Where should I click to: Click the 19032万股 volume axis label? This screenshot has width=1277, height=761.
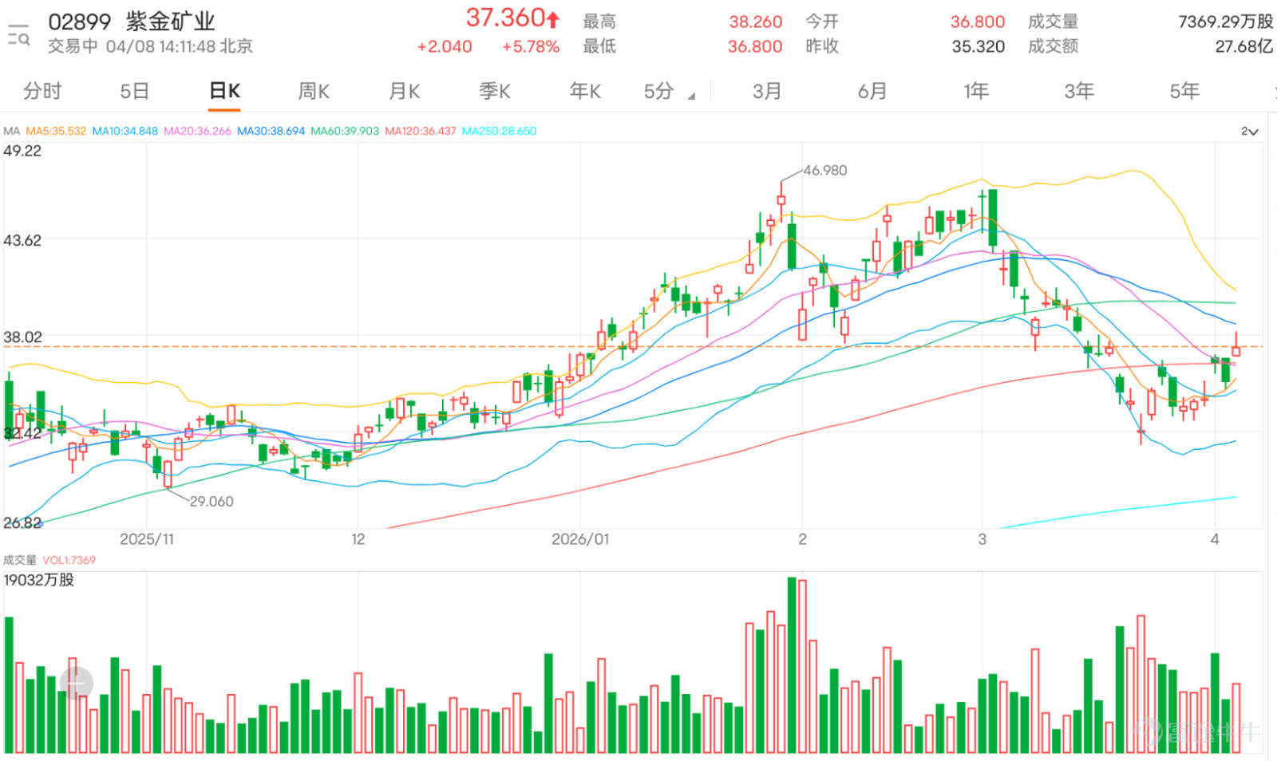(39, 580)
